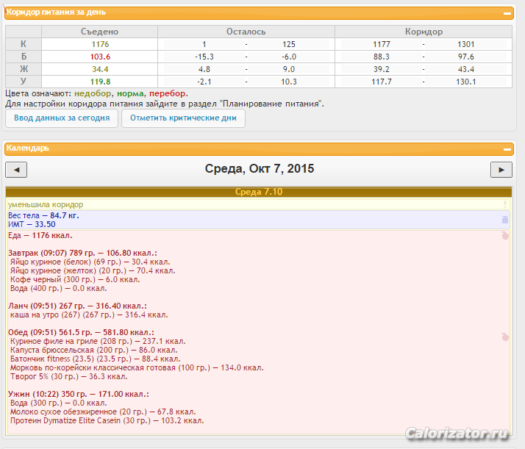Click the green норма color legend label
The width and height of the screenshot is (525, 449).
[x=130, y=94]
